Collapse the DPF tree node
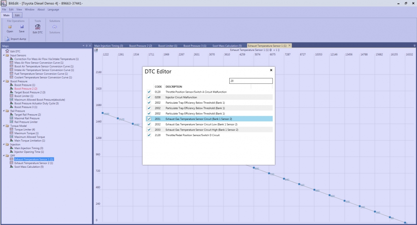This screenshot has width=417, height=225. point(4,156)
